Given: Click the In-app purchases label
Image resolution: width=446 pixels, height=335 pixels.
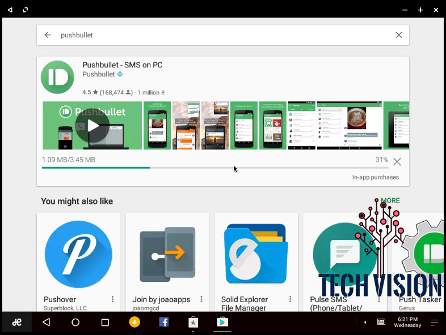Looking at the screenshot, I should pos(376,177).
